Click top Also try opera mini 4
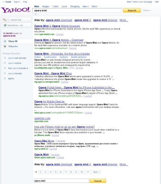The height and width of the screenshot is (184, 161). click(82, 20)
